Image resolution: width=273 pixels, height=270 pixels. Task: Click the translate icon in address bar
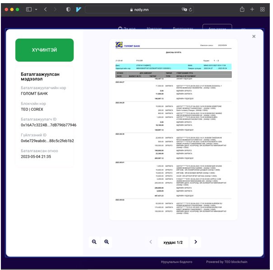[184, 9]
